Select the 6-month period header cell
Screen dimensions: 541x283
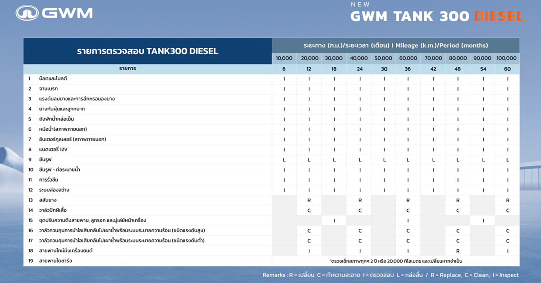[284, 69]
